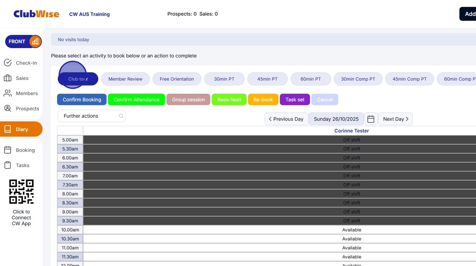Choose the Free Orientation activity
The width and height of the screenshot is (476, 266).
point(177,79)
